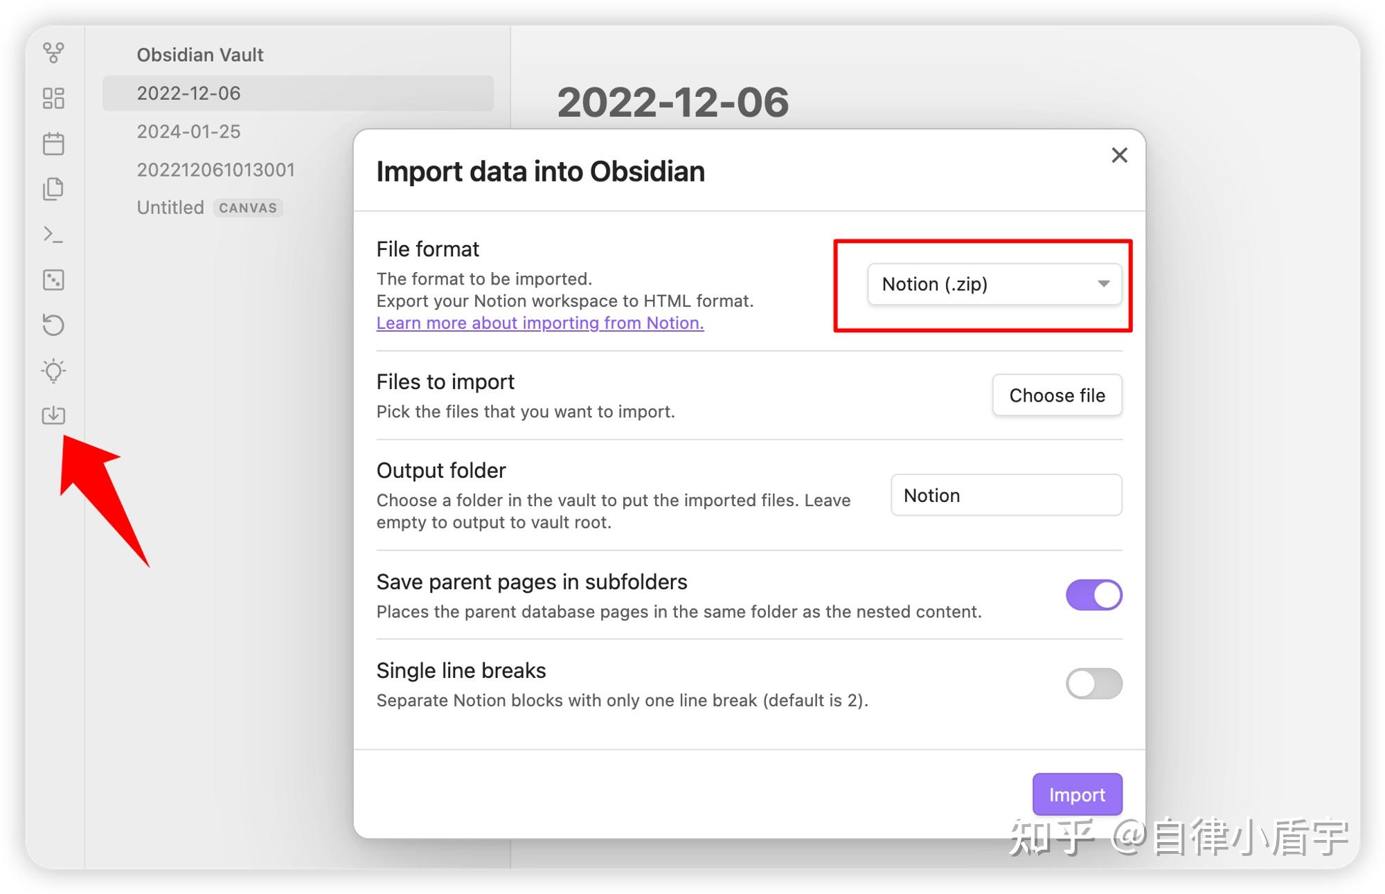Image resolution: width=1385 pixels, height=894 pixels.
Task: Close the Import data dialog
Action: [x=1119, y=155]
